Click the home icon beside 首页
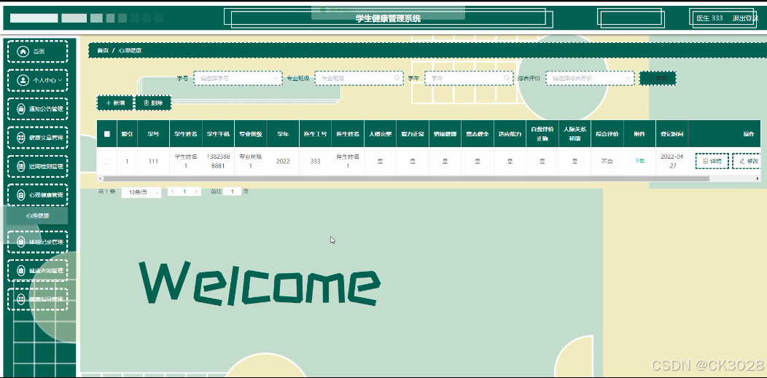 click(x=23, y=51)
